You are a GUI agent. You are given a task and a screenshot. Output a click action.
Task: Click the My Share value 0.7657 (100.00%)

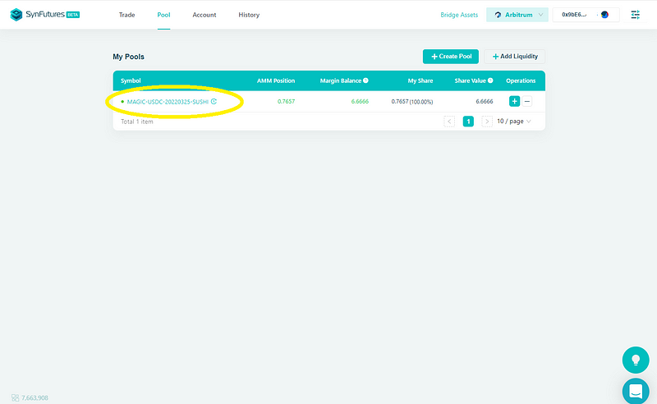412,102
